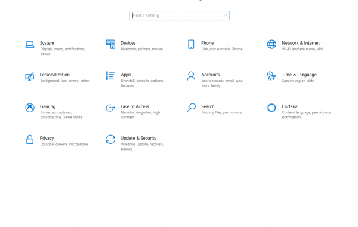Click the magnifier icon in search box
Image resolution: width=358 pixels, height=227 pixels.
pos(225,16)
